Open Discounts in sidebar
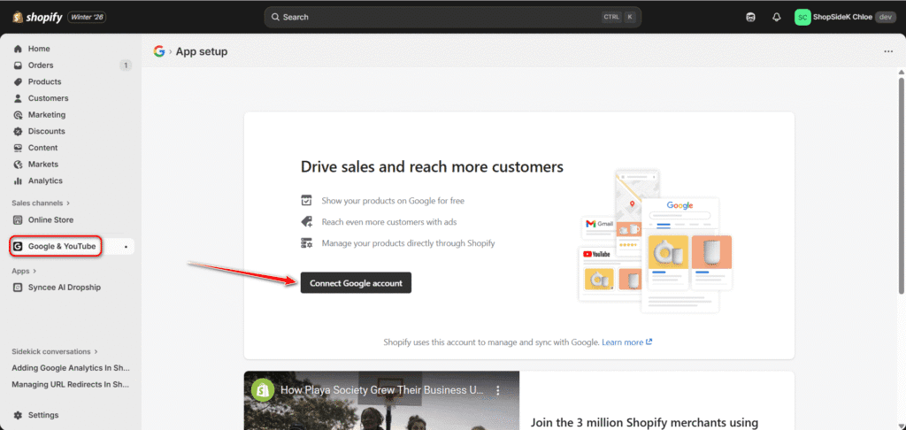The width and height of the screenshot is (906, 430). click(46, 131)
